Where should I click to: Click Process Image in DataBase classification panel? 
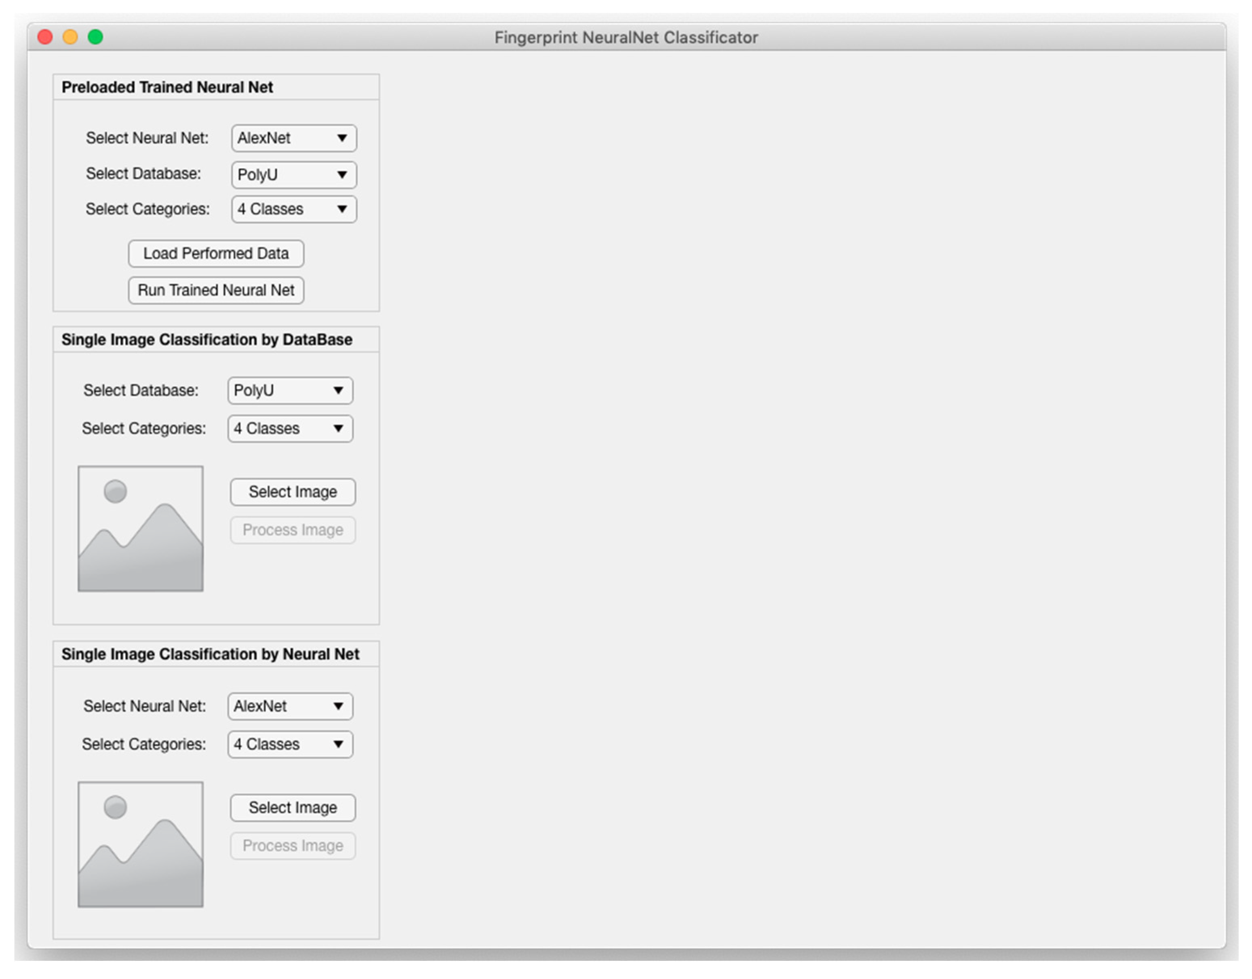(292, 530)
